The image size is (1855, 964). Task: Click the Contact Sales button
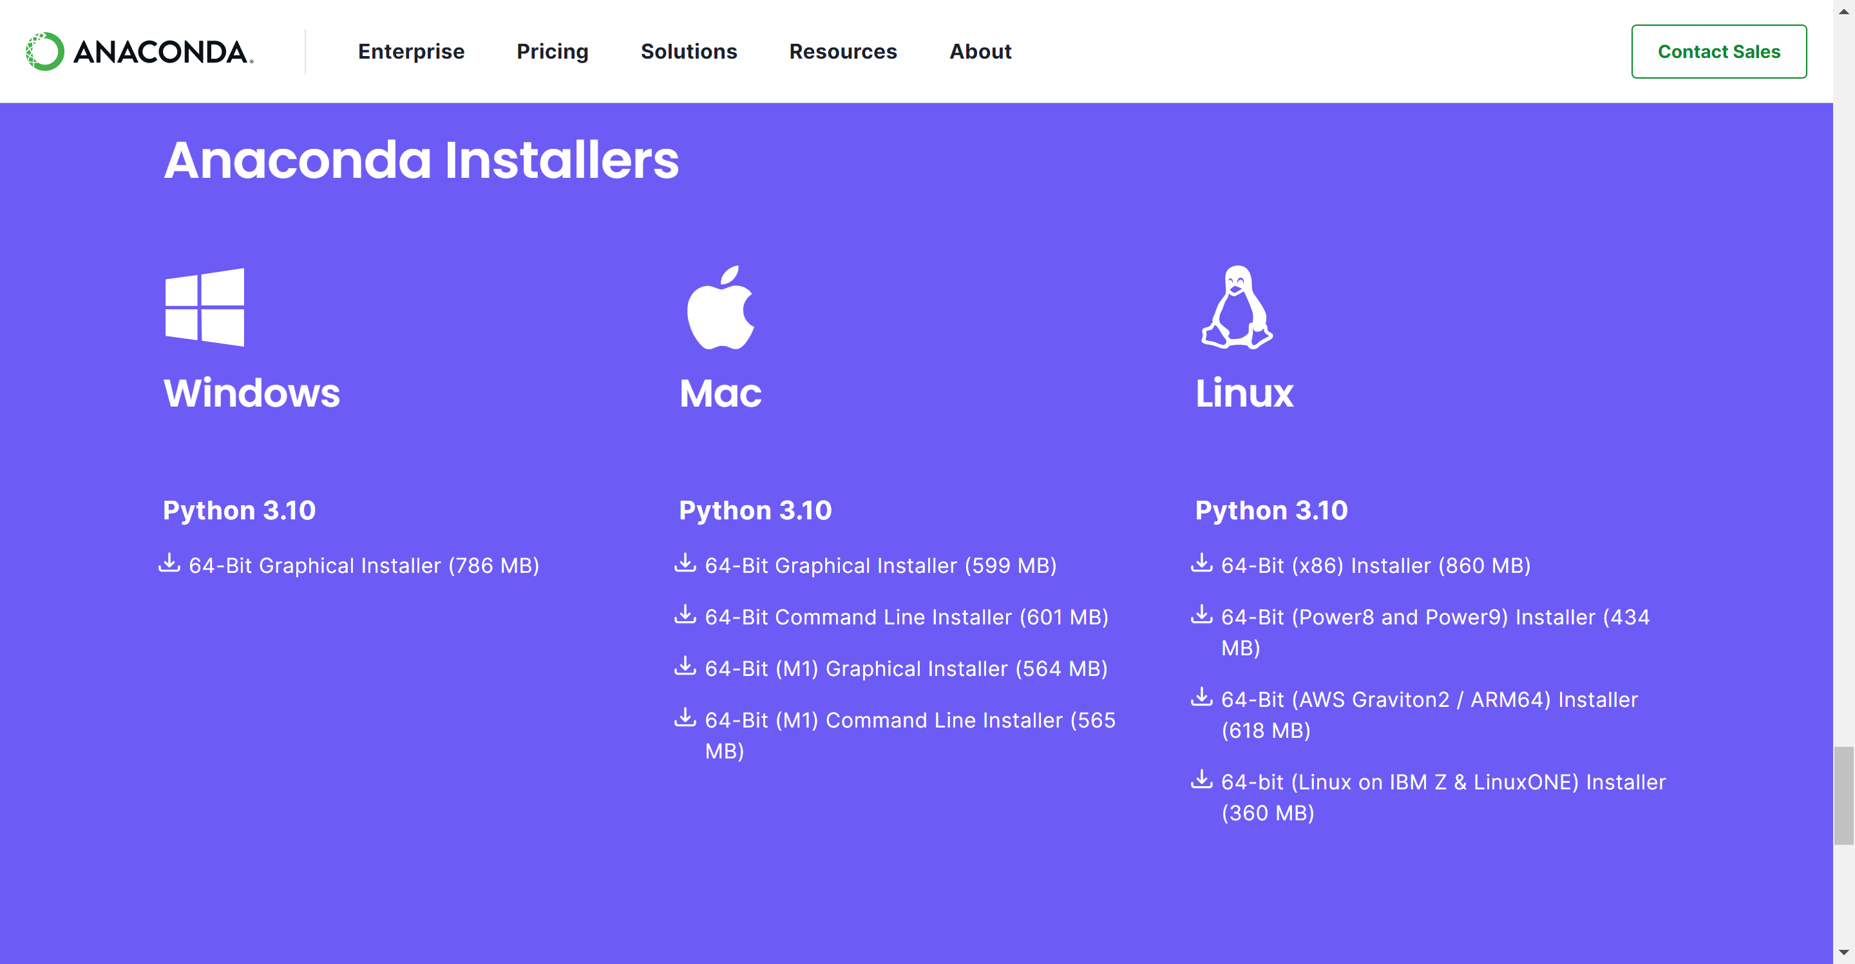(x=1719, y=51)
